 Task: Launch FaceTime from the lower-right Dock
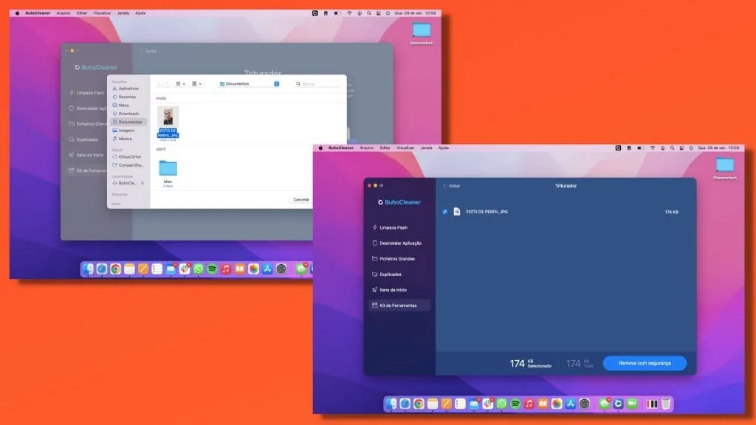click(632, 404)
